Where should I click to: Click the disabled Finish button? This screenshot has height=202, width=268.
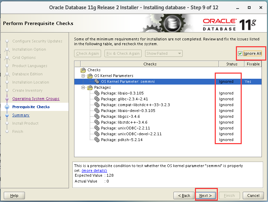pyautogui.click(x=229, y=195)
